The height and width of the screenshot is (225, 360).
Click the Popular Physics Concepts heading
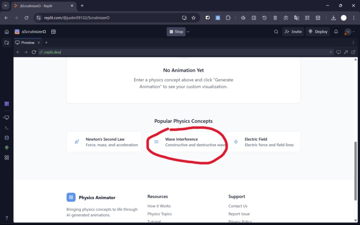pyautogui.click(x=184, y=121)
